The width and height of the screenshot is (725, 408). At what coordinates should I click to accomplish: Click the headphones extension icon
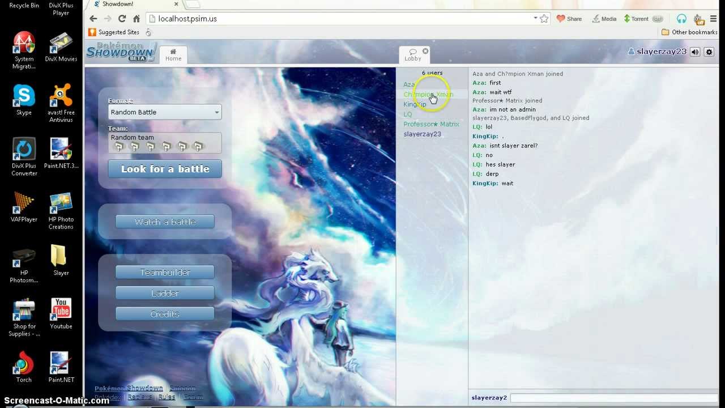(681, 19)
